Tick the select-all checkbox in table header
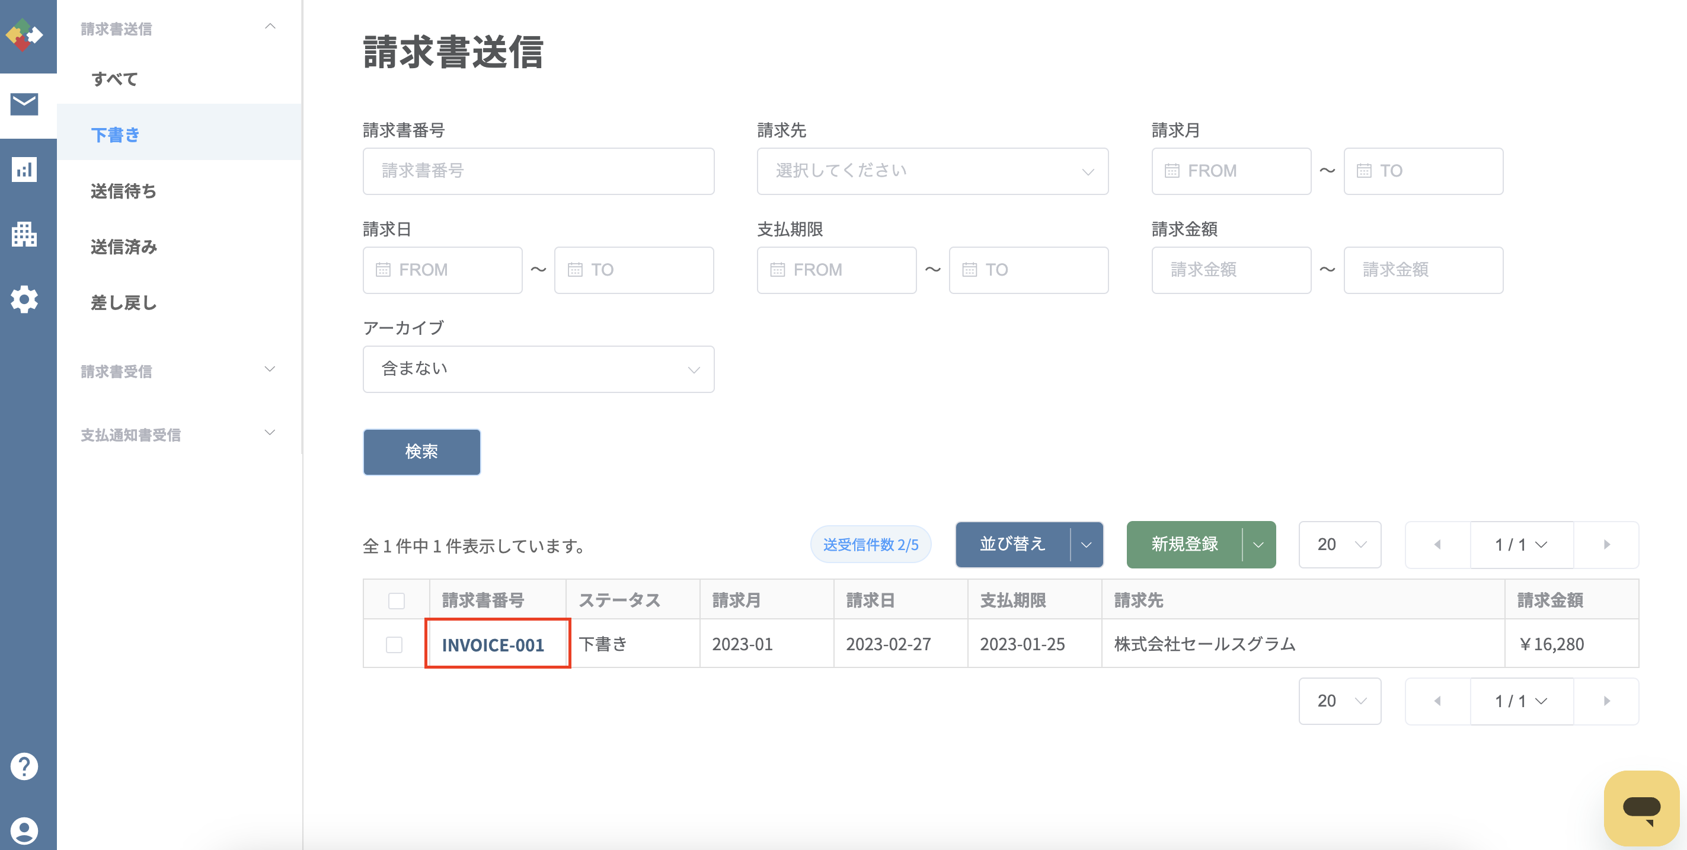This screenshot has width=1687, height=850. 396,600
